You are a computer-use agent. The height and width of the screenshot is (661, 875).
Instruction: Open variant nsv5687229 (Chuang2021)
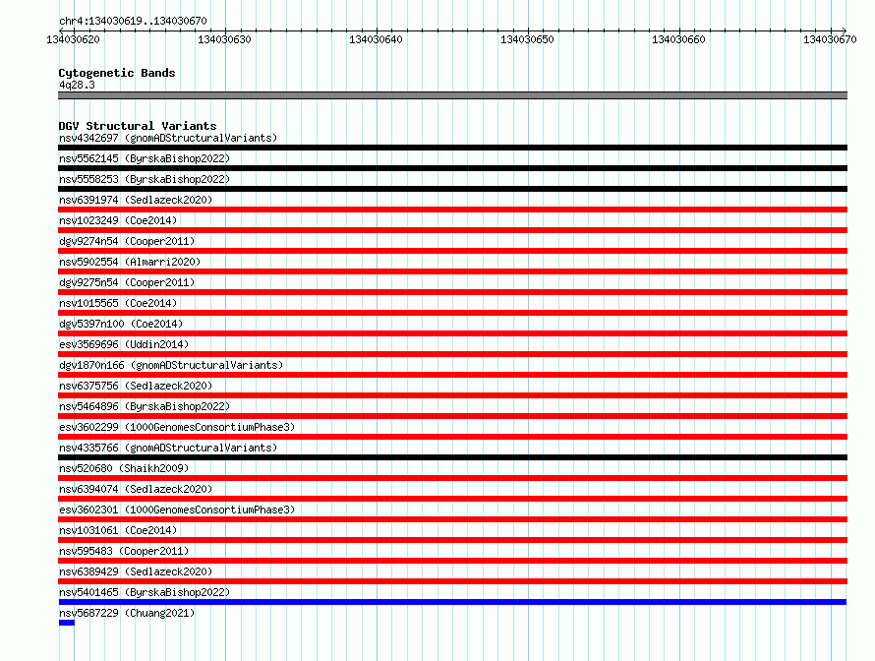click(x=127, y=613)
